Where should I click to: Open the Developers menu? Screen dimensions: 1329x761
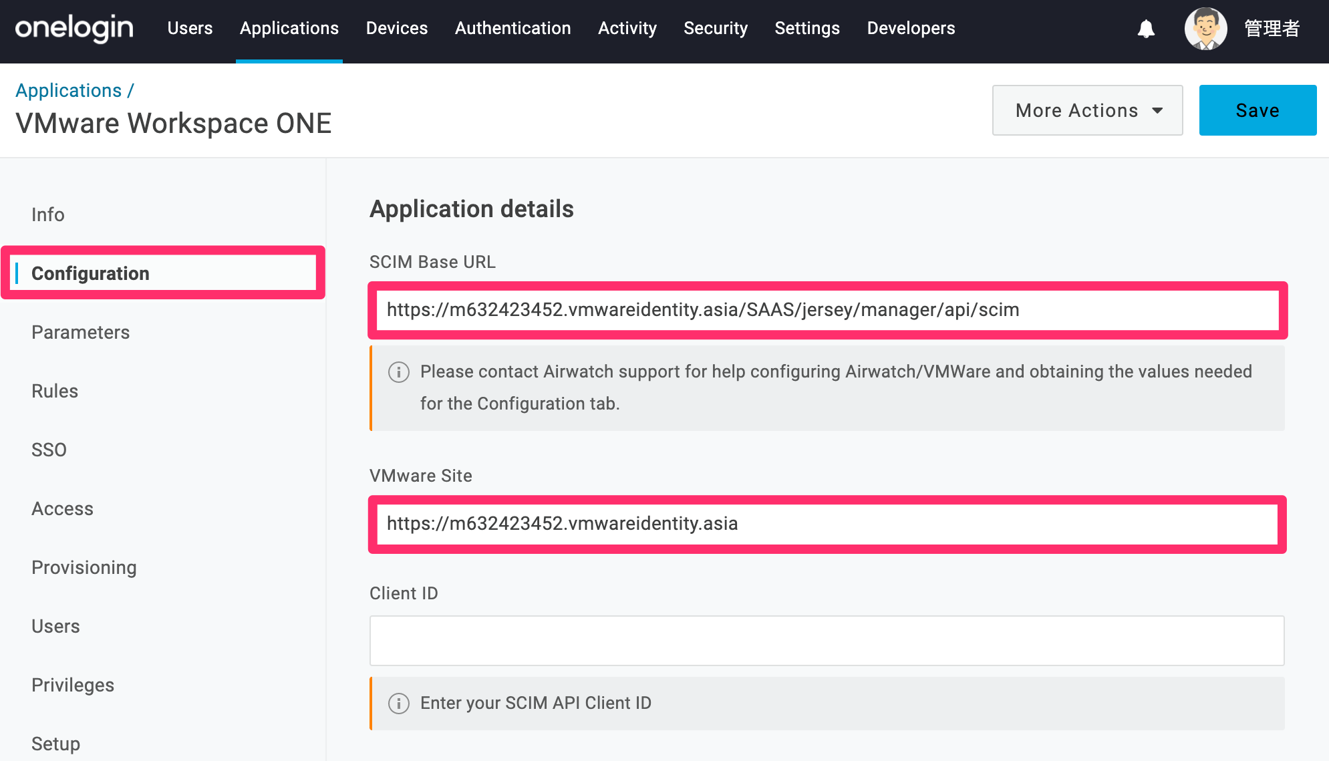[x=911, y=28]
